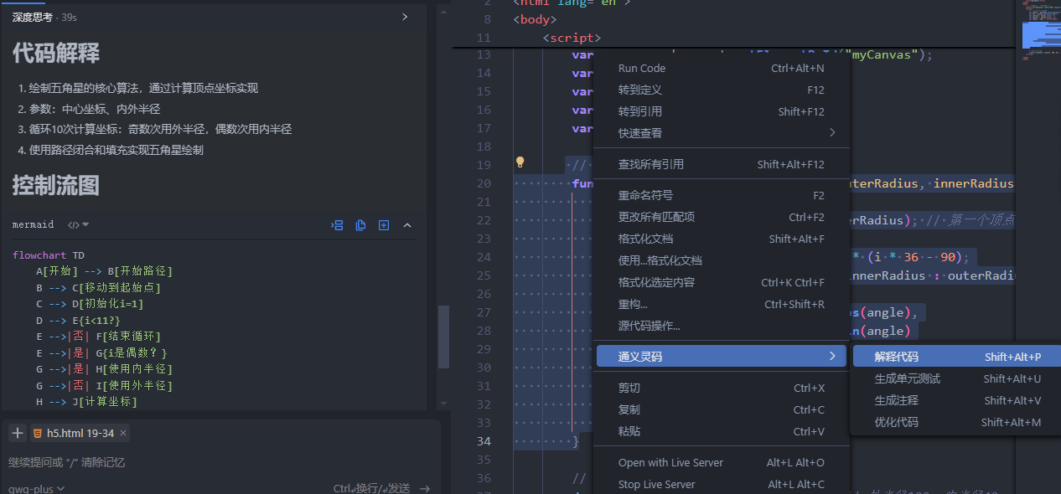The width and height of the screenshot is (1061, 494).
Task: Click the 'E{i<11?}' flowchart line
Action: click(x=78, y=321)
